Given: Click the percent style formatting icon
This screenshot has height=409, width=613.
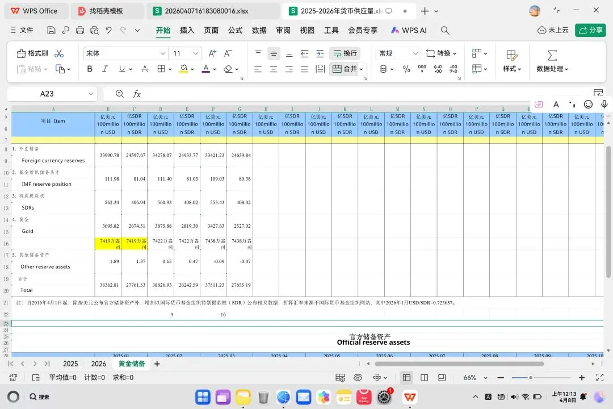Looking at the screenshot, I should pos(407,69).
